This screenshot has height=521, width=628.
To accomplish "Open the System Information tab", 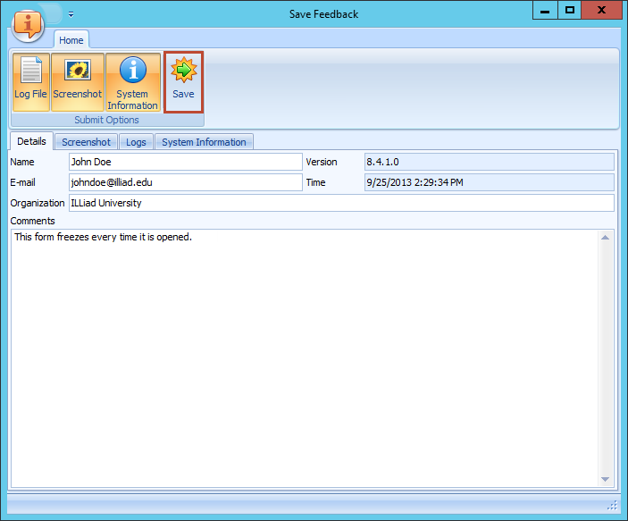I will click(204, 142).
